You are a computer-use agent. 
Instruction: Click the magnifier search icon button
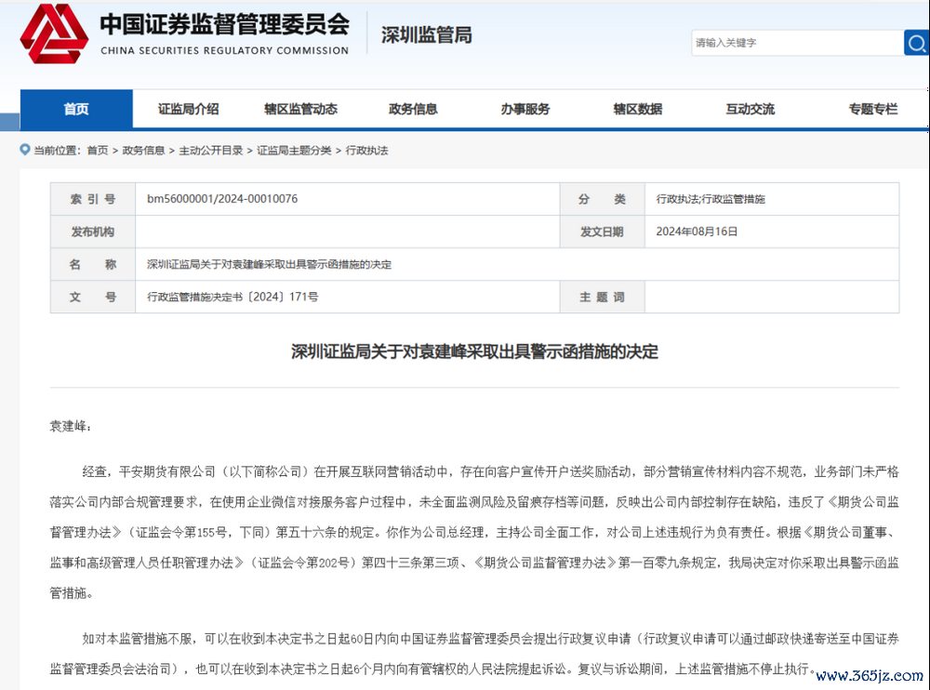[916, 43]
